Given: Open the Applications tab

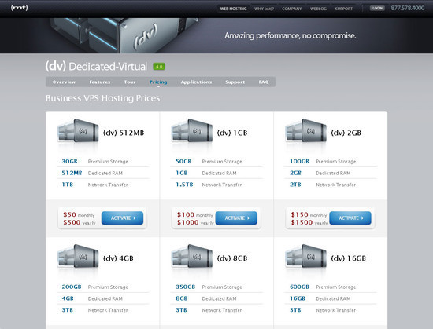Looking at the screenshot, I should point(196,82).
